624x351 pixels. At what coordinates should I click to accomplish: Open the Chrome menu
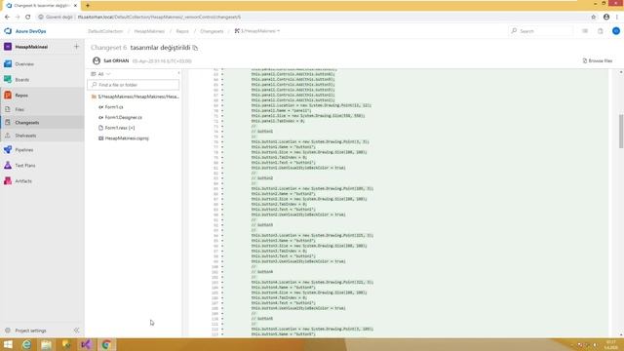point(617,18)
